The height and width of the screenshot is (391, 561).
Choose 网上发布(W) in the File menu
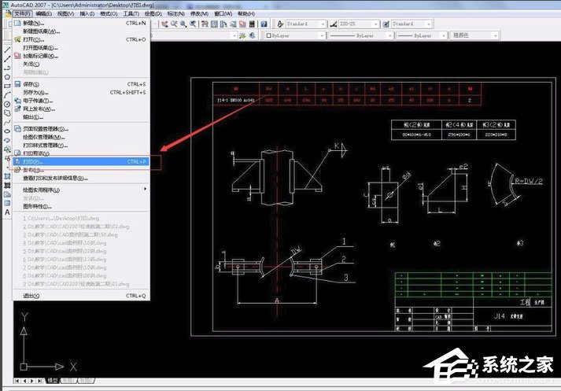coord(81,109)
